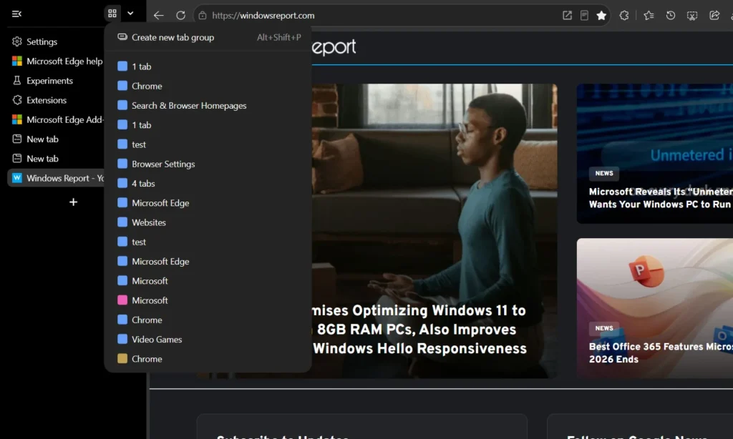This screenshot has height=439, width=733.
Task: Launch the screenshot tool
Action: [x=692, y=16]
